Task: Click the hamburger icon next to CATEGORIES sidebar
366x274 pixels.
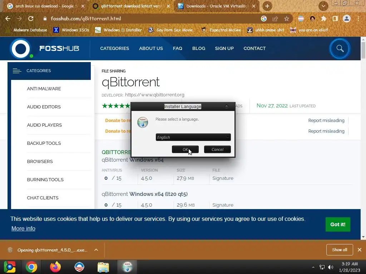Action: point(17,71)
